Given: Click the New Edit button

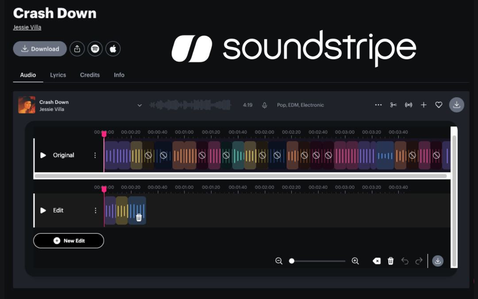Looking at the screenshot, I should (x=69, y=241).
